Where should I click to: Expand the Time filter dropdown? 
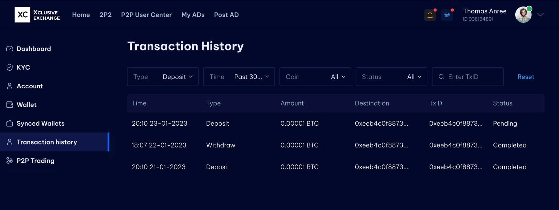(239, 77)
